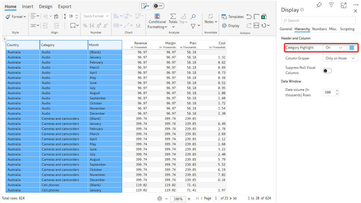Switch to the Insert ribbon tab
The image size is (361, 203).
[28, 7]
